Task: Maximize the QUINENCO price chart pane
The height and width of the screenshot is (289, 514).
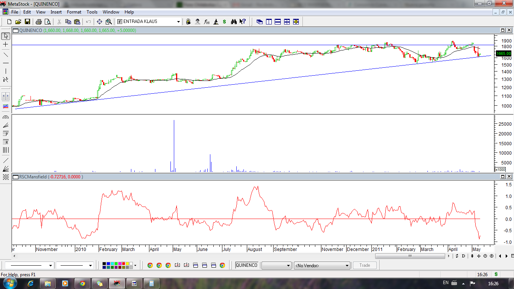Action: coord(503,30)
